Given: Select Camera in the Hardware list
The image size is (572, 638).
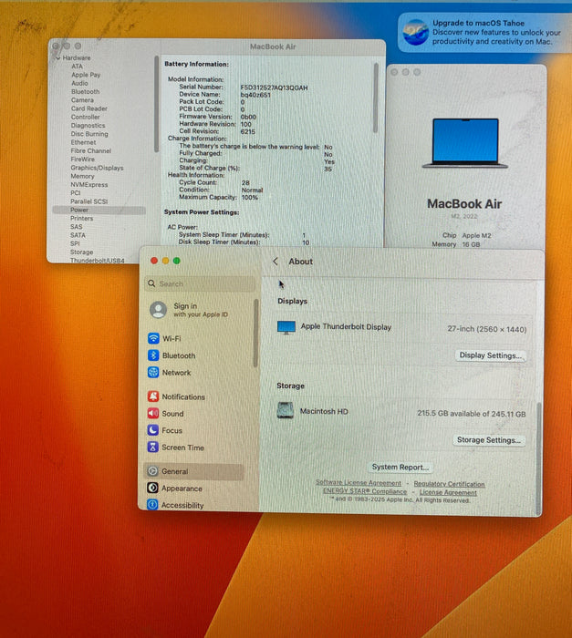Looking at the screenshot, I should point(82,100).
